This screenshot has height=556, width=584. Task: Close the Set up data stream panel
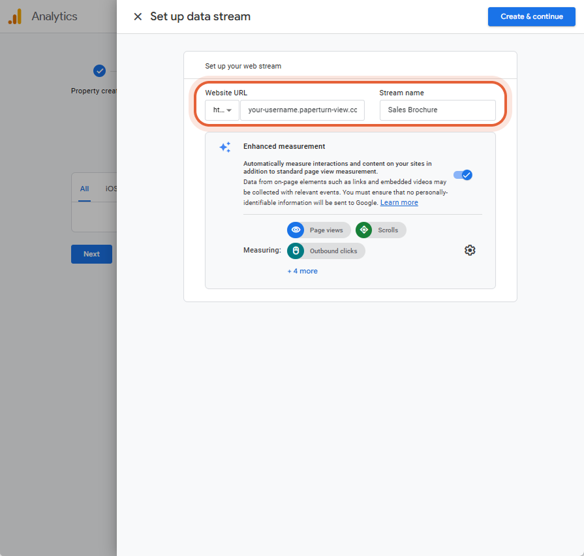click(x=138, y=17)
